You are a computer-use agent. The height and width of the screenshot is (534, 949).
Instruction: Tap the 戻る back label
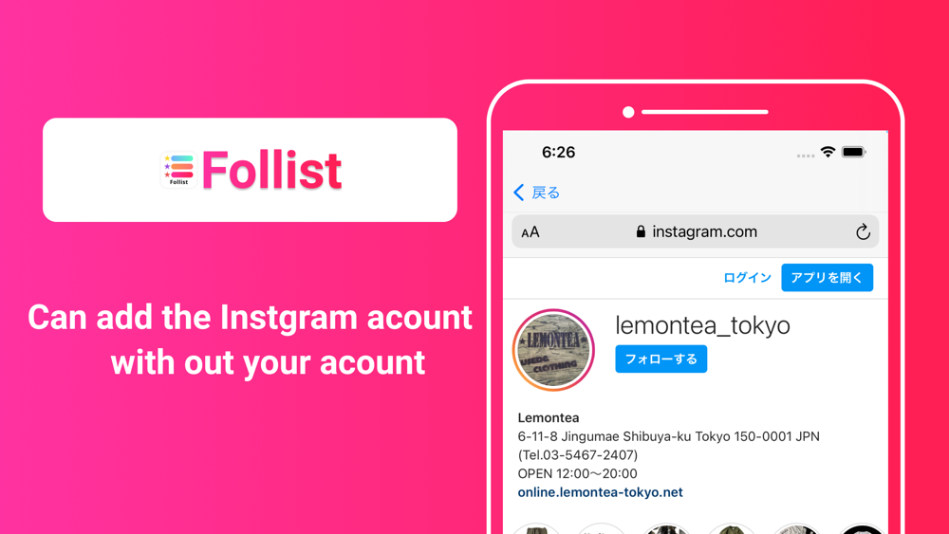[x=546, y=193]
